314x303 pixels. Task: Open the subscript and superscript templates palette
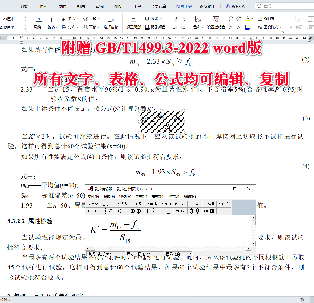click(x=122, y=211)
